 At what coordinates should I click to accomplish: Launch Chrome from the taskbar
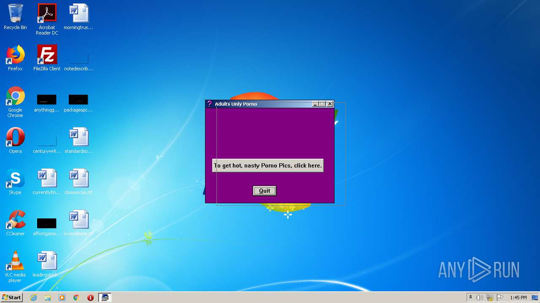76,298
